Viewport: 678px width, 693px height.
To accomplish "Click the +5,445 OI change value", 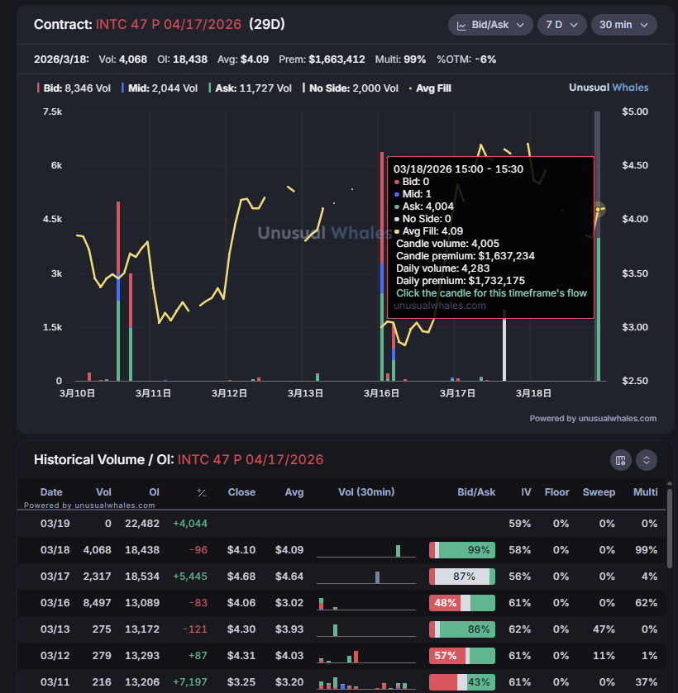I will point(190,577).
